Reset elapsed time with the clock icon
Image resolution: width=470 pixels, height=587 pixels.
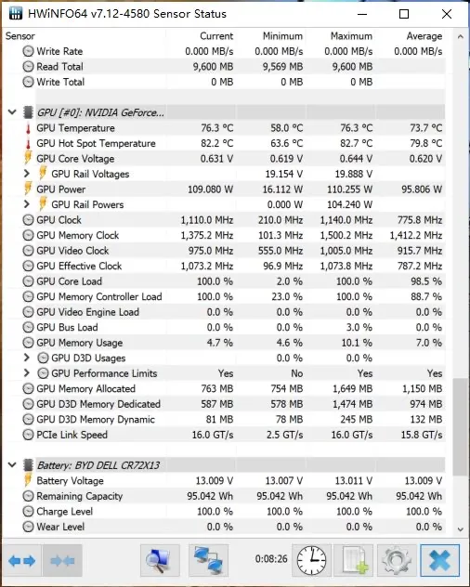tap(311, 560)
